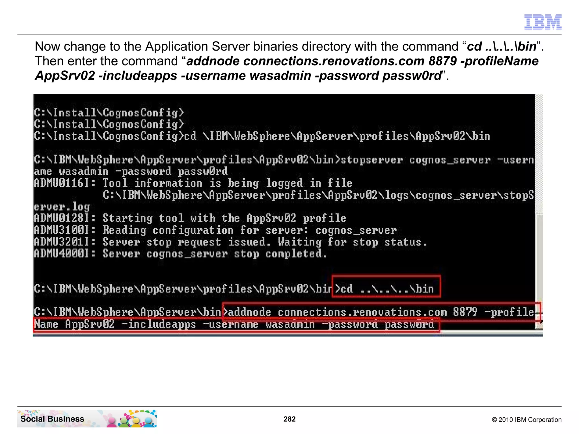Click the IBM logo in the slide header
The height and width of the screenshot is (434, 579).
(x=543, y=22)
